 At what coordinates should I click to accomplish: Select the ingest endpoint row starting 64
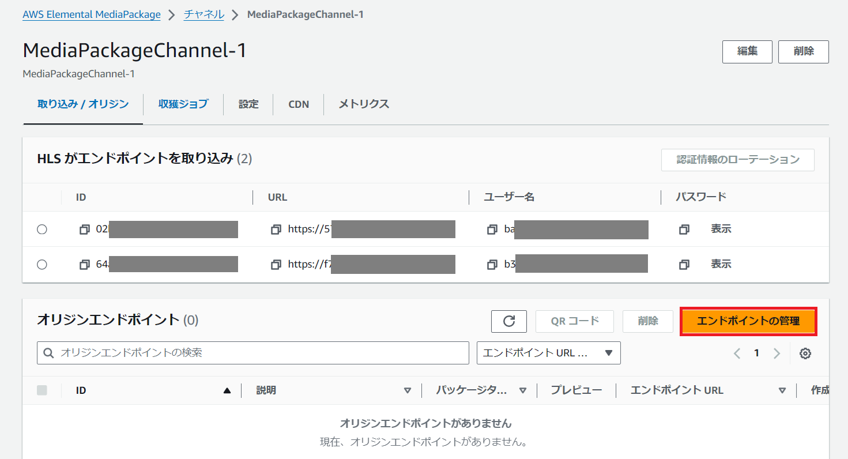[x=42, y=265]
